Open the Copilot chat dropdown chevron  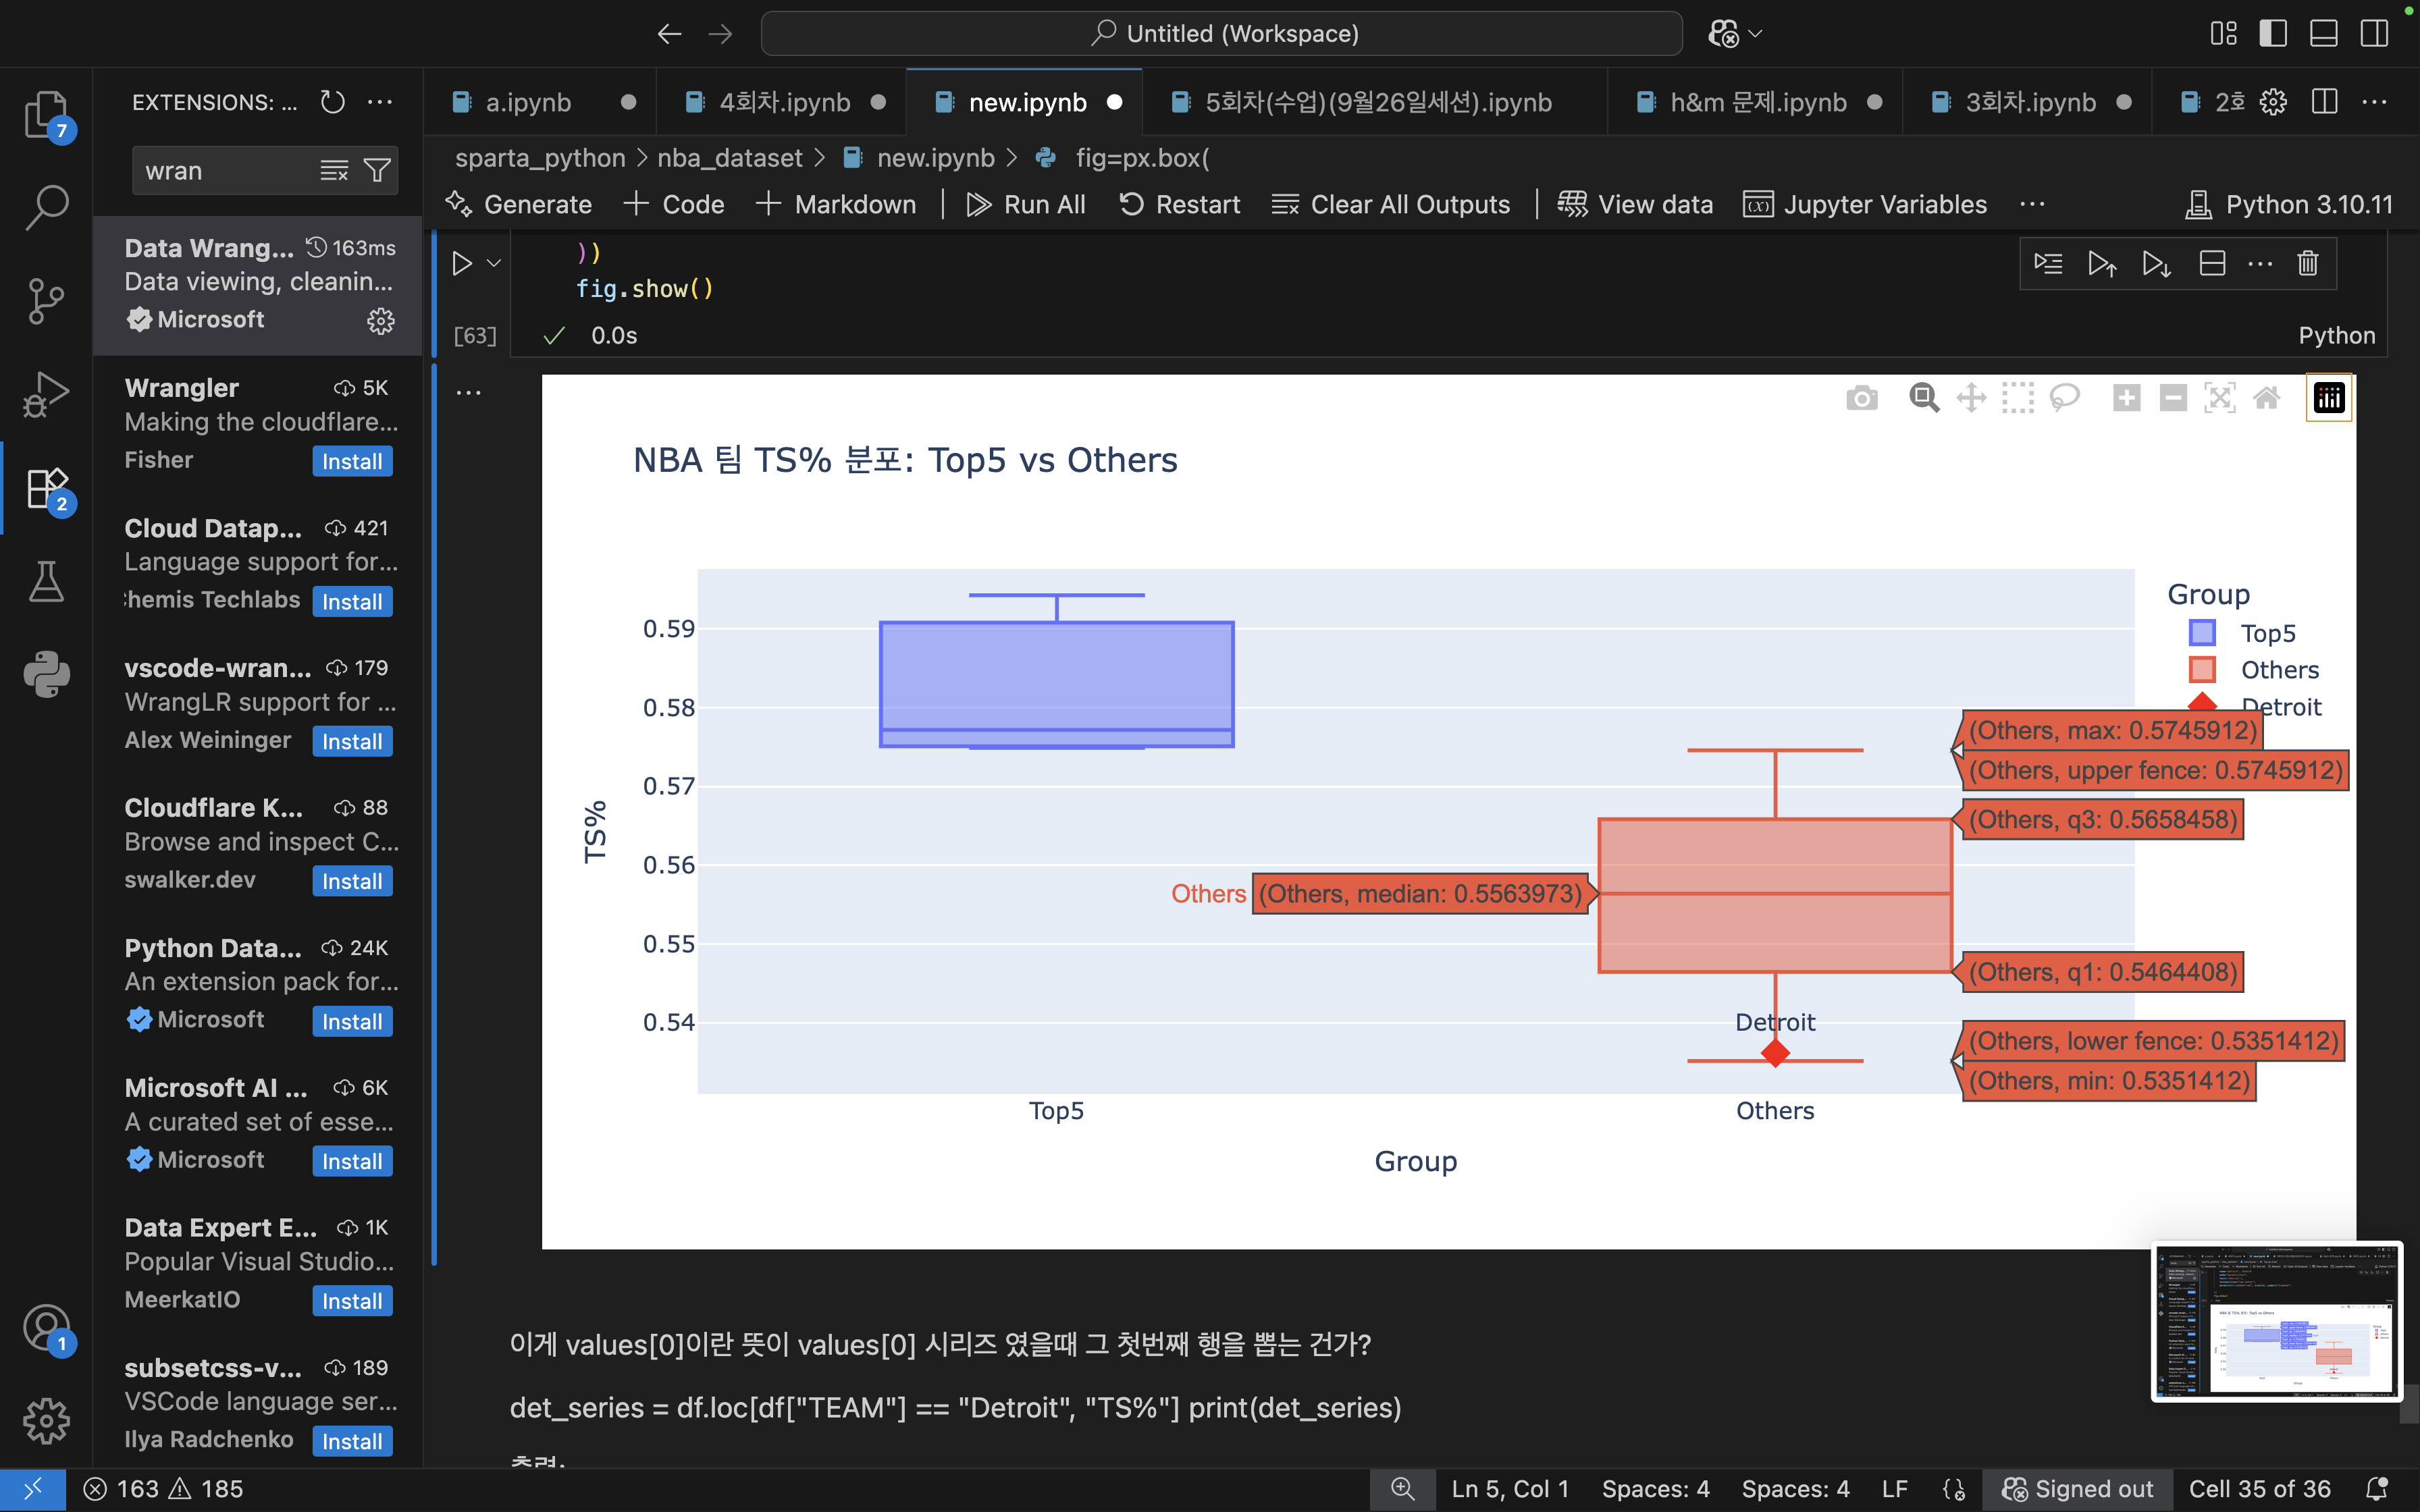(x=1756, y=33)
